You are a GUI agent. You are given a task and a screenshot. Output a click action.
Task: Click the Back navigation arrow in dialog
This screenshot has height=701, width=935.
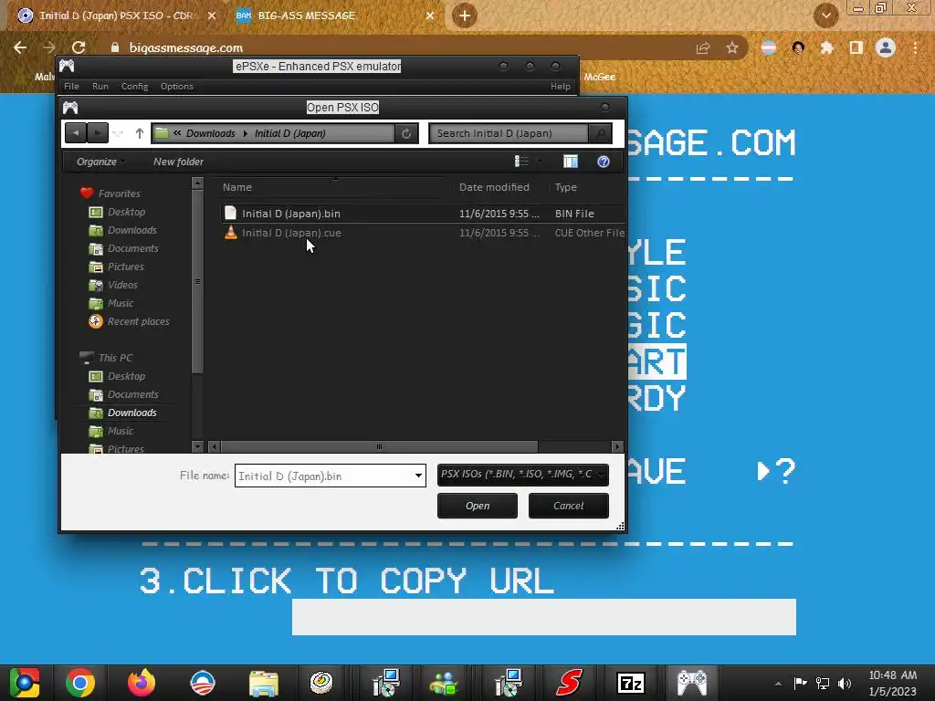coord(76,133)
